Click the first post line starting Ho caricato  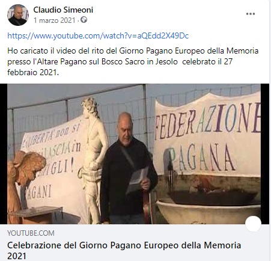pyautogui.click(x=133, y=51)
